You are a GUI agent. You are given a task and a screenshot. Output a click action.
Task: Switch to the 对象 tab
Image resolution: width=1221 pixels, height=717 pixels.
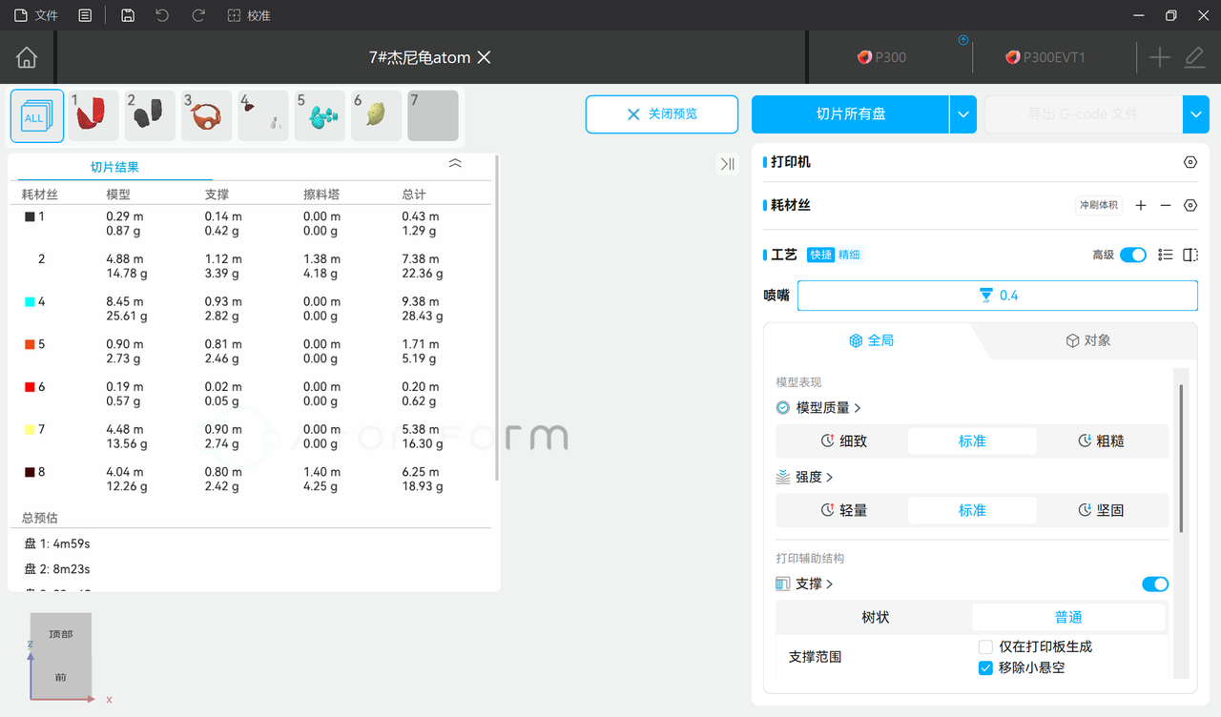tap(1088, 340)
